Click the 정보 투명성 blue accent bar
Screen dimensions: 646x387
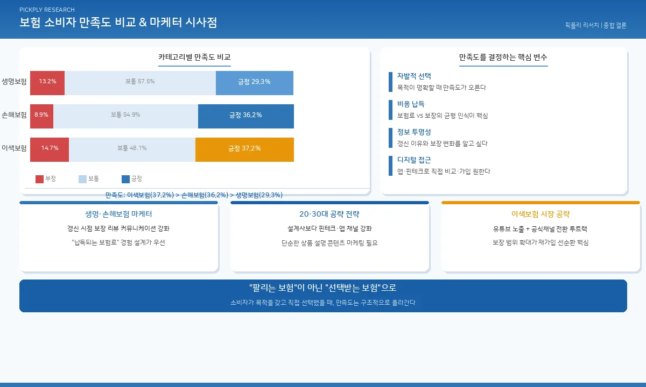(x=391, y=136)
